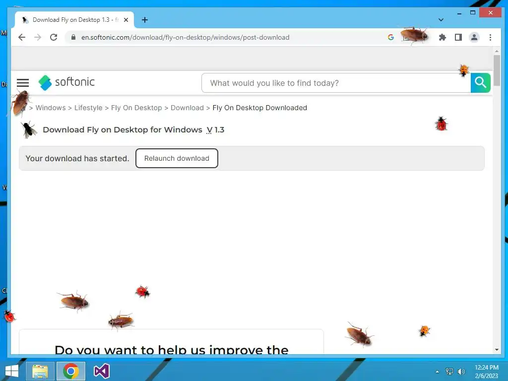This screenshot has height=381, width=508.
Task: Open the taskbar clock showing 12:24 PM
Action: tap(486, 372)
